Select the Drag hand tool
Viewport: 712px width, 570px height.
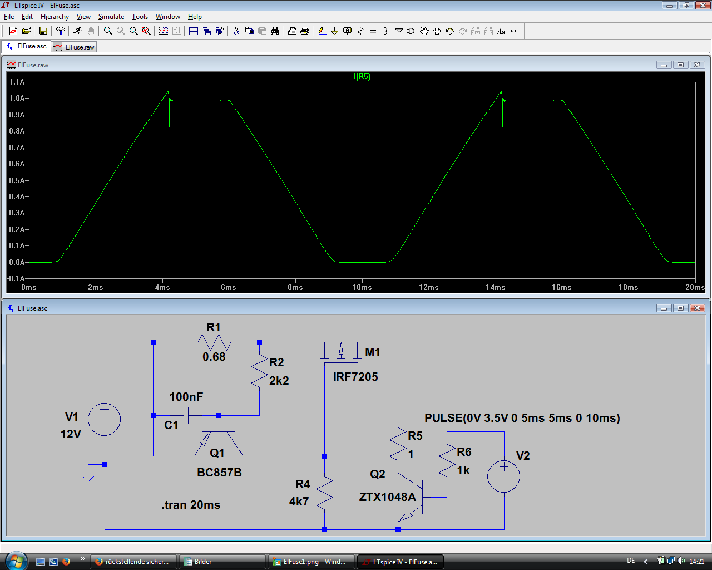tap(437, 31)
